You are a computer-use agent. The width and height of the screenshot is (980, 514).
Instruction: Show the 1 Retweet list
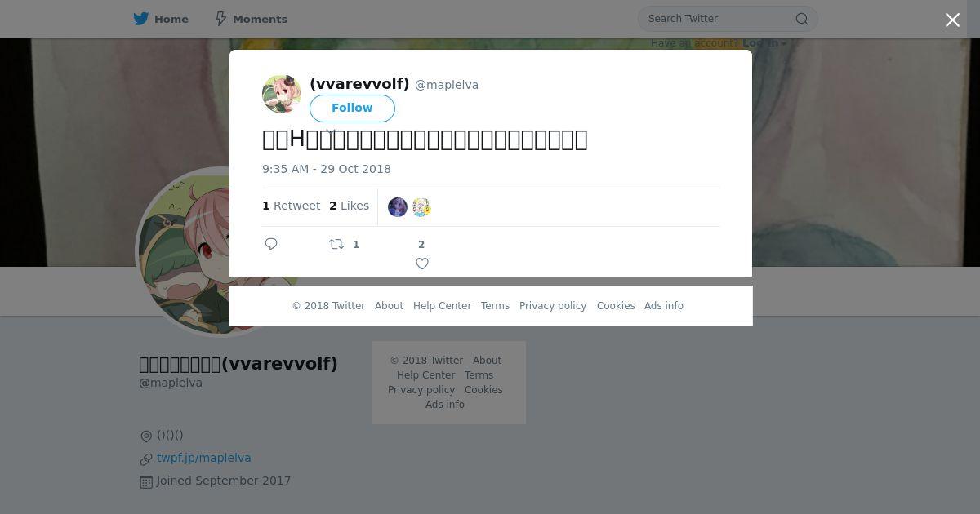pyautogui.click(x=292, y=206)
